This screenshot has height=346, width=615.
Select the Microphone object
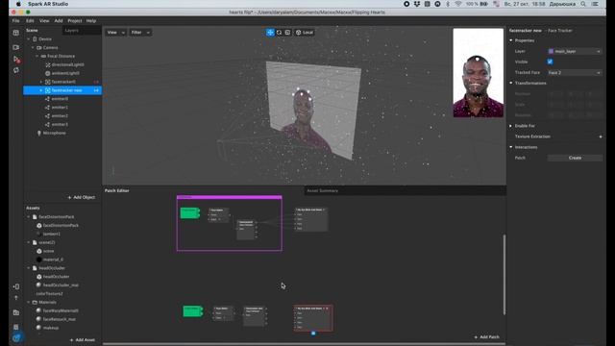coord(51,134)
